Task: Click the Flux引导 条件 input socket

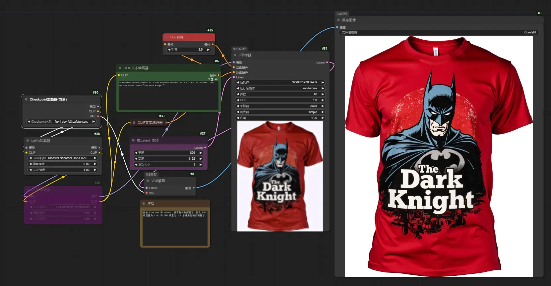Action: pos(165,44)
